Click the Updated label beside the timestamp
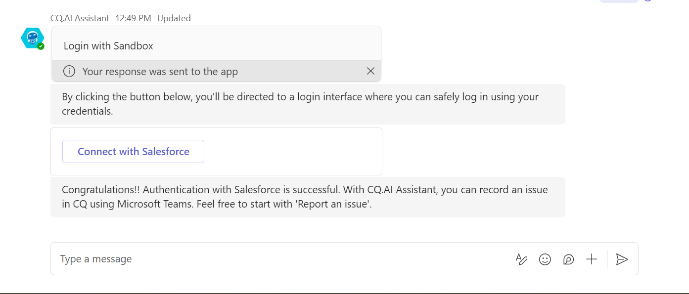 click(x=174, y=18)
